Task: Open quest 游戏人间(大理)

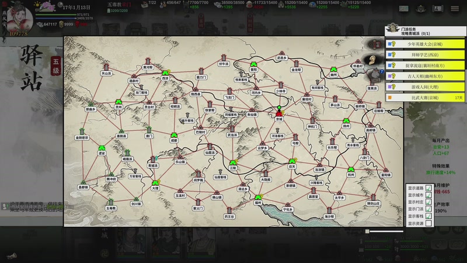Action: point(425,87)
